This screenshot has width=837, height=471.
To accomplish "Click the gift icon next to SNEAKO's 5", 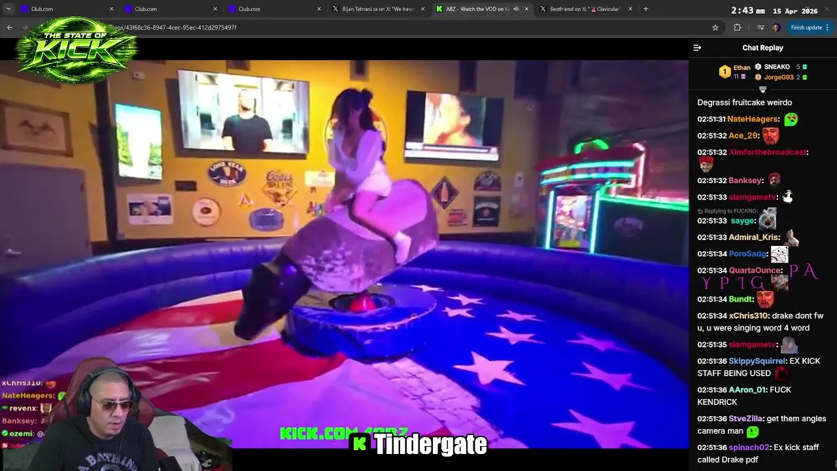I will (804, 67).
